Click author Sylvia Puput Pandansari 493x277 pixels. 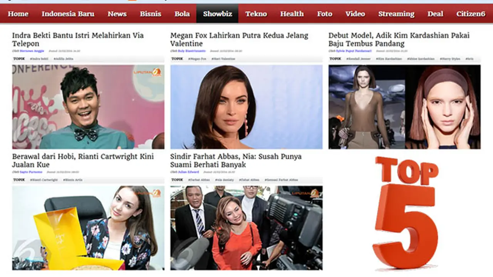point(354,51)
